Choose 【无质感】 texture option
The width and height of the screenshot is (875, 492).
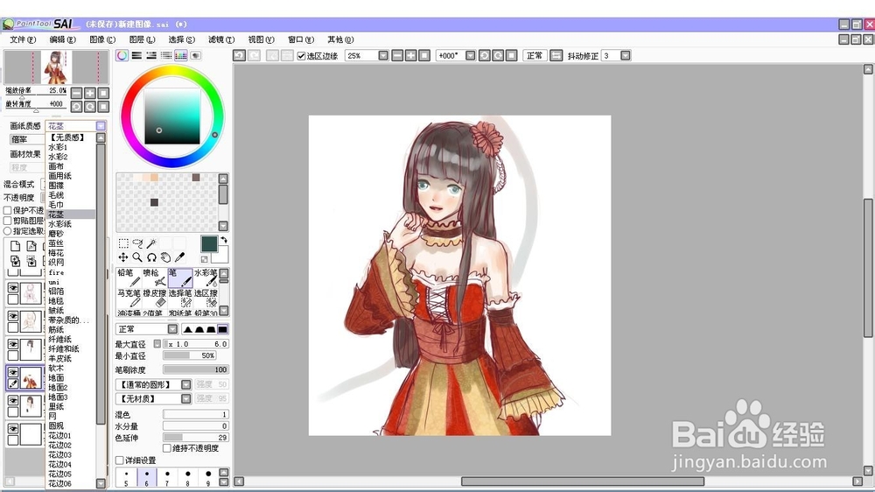pos(70,137)
